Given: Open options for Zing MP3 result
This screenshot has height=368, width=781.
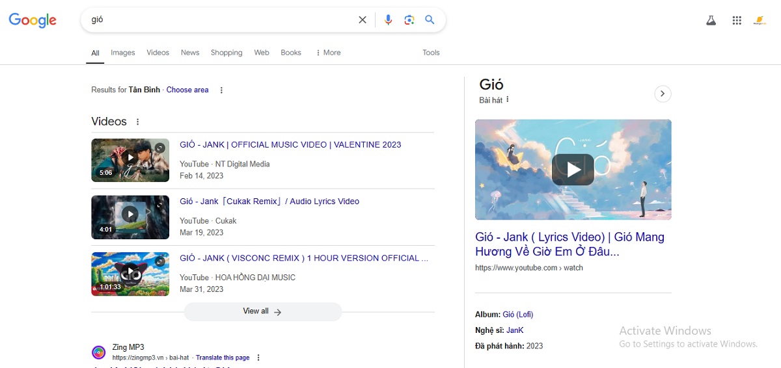Looking at the screenshot, I should pyautogui.click(x=258, y=358).
